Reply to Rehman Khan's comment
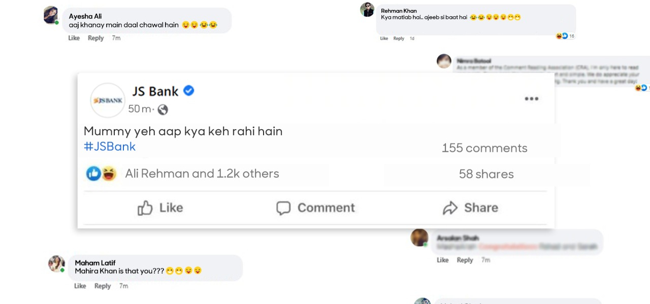The width and height of the screenshot is (650, 304). 399,38
